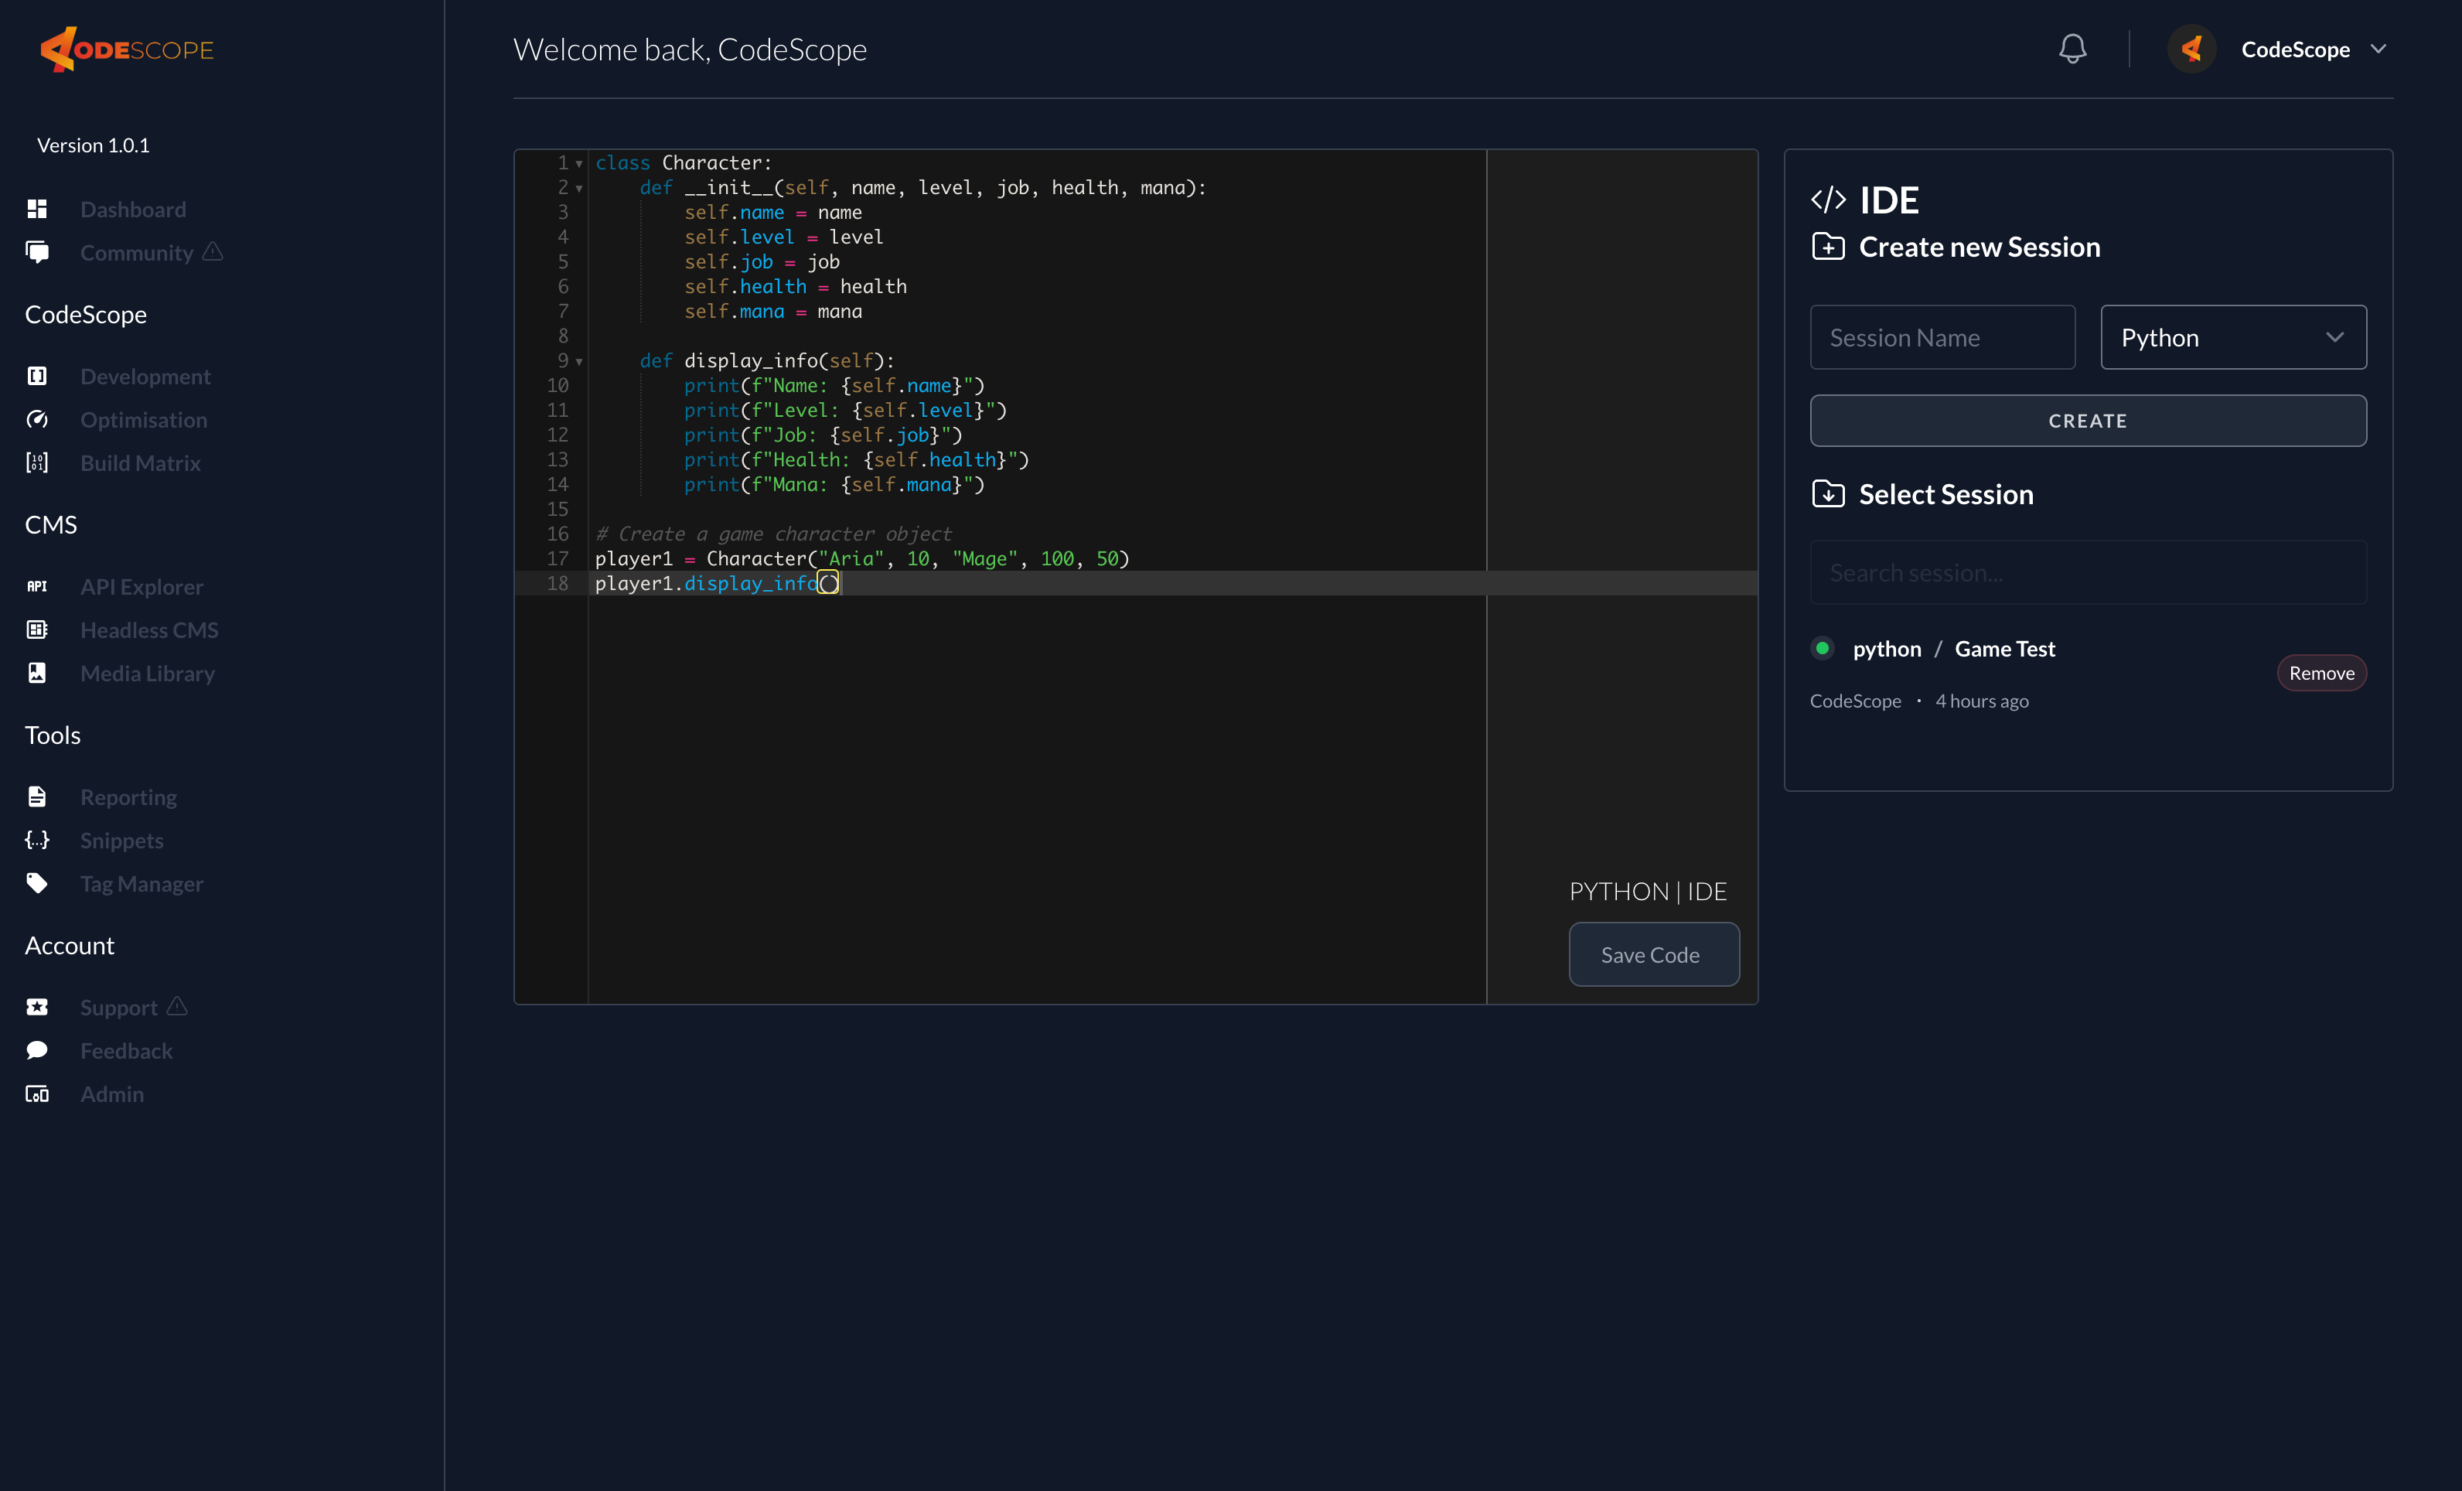
Task: Click the Build Matrix icon
Action: tap(37, 462)
